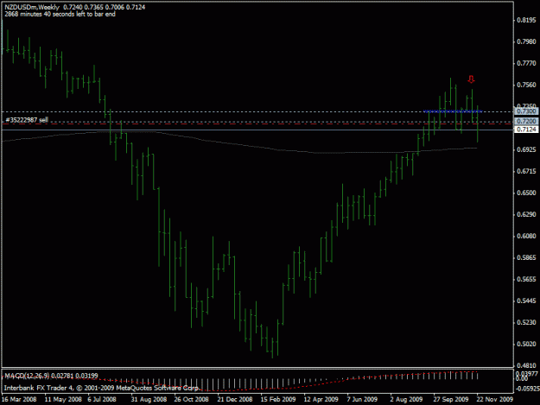Viewport: 540px width, 405px height.
Task: Click the red down arrow marker above price bars
Action: (x=471, y=79)
